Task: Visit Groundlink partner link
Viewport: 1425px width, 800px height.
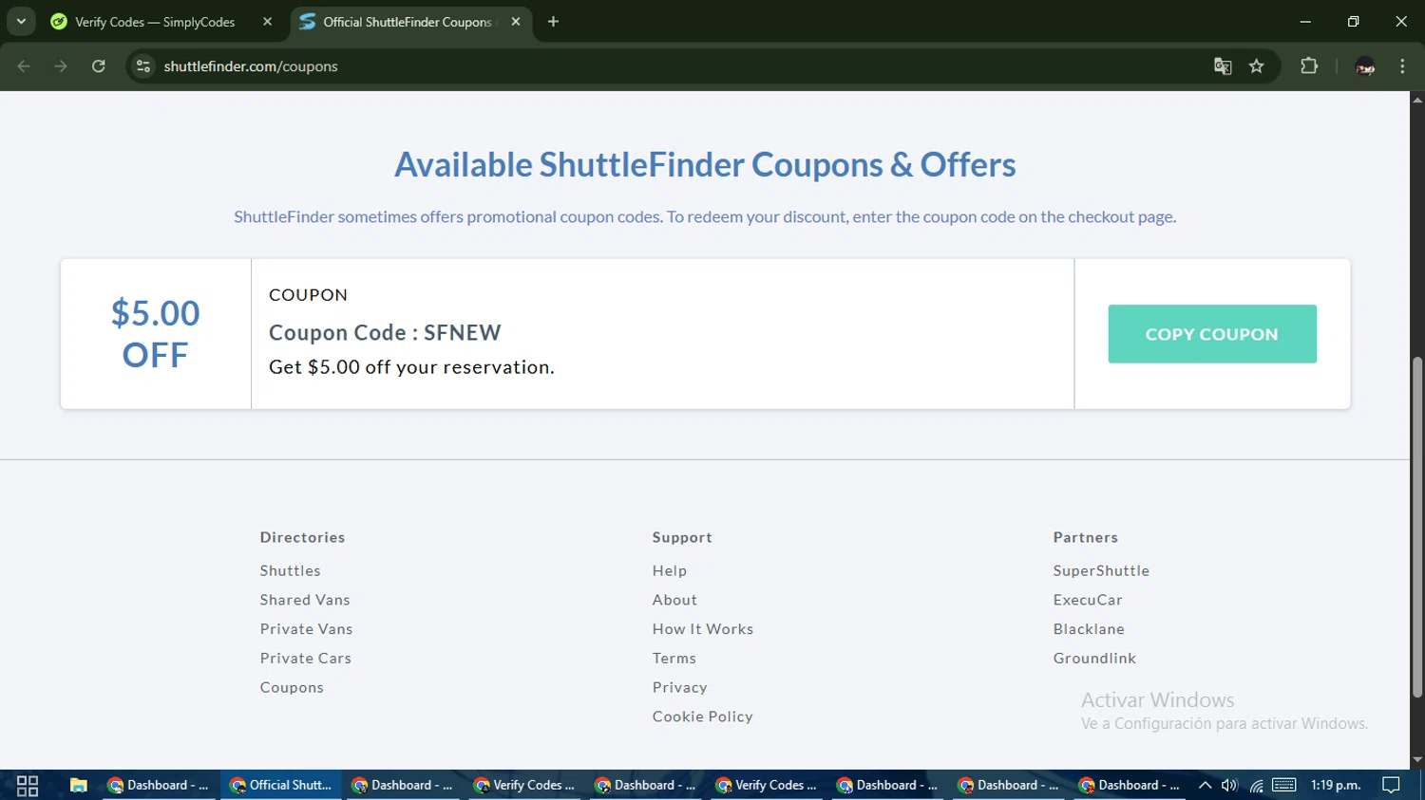Action: 1094,658
